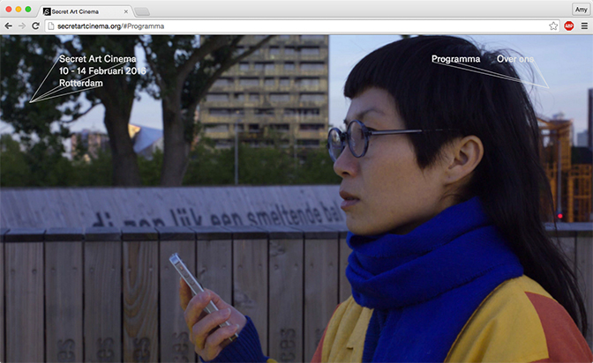Click the 10 - 14 Februari 2016 text
The image size is (593, 363).
(101, 71)
